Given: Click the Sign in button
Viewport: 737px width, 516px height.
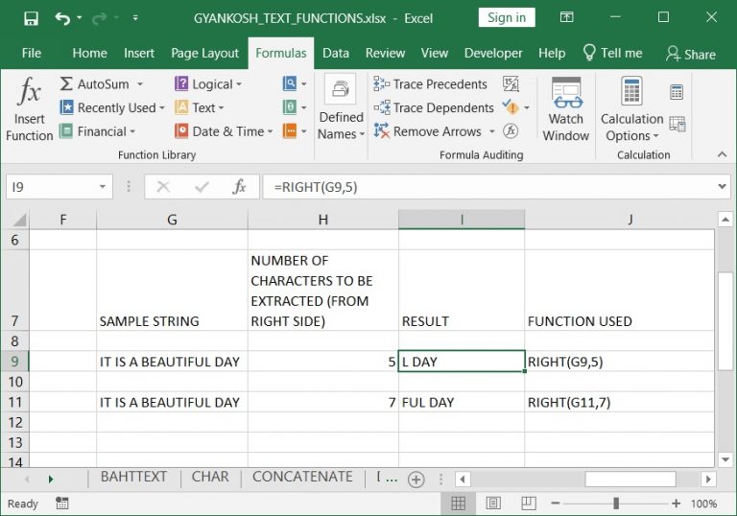Looking at the screenshot, I should (507, 18).
